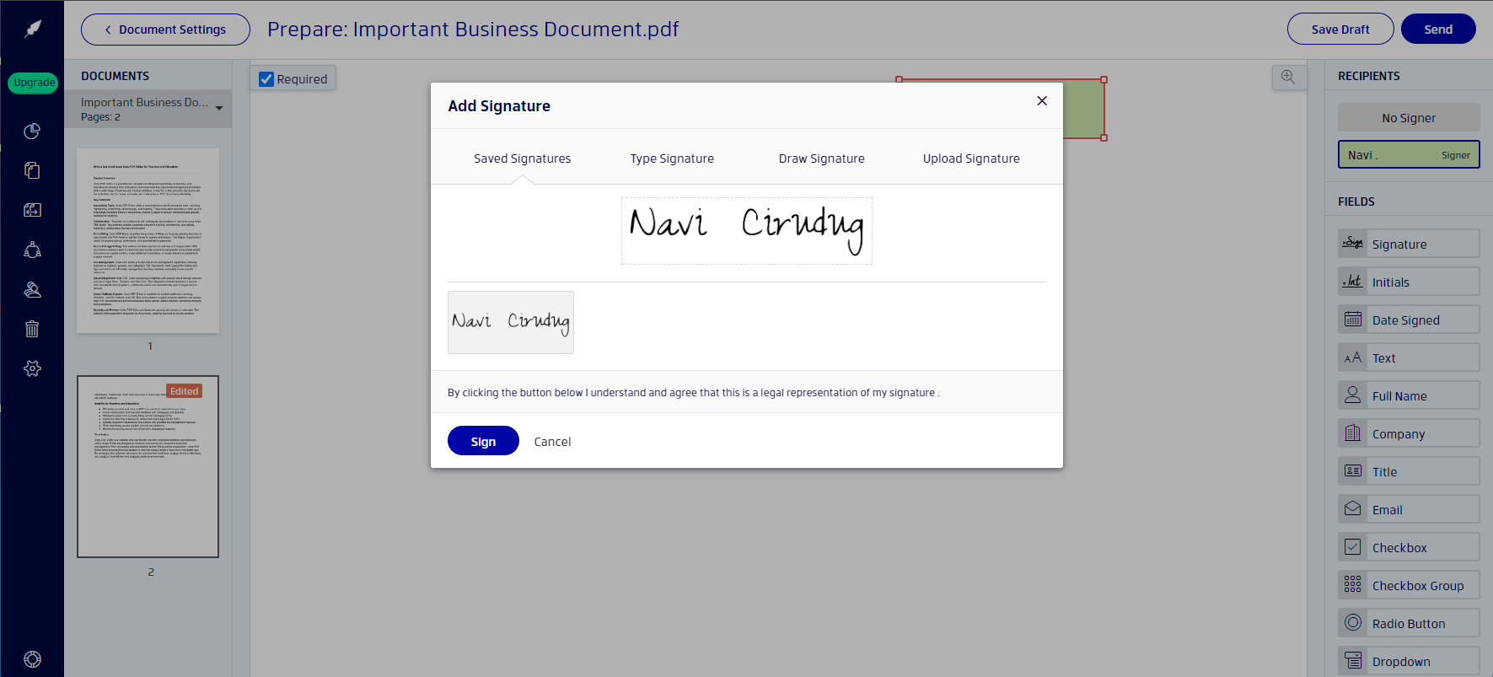Add a Company field
Screen dimensions: 1493x677
(1409, 433)
